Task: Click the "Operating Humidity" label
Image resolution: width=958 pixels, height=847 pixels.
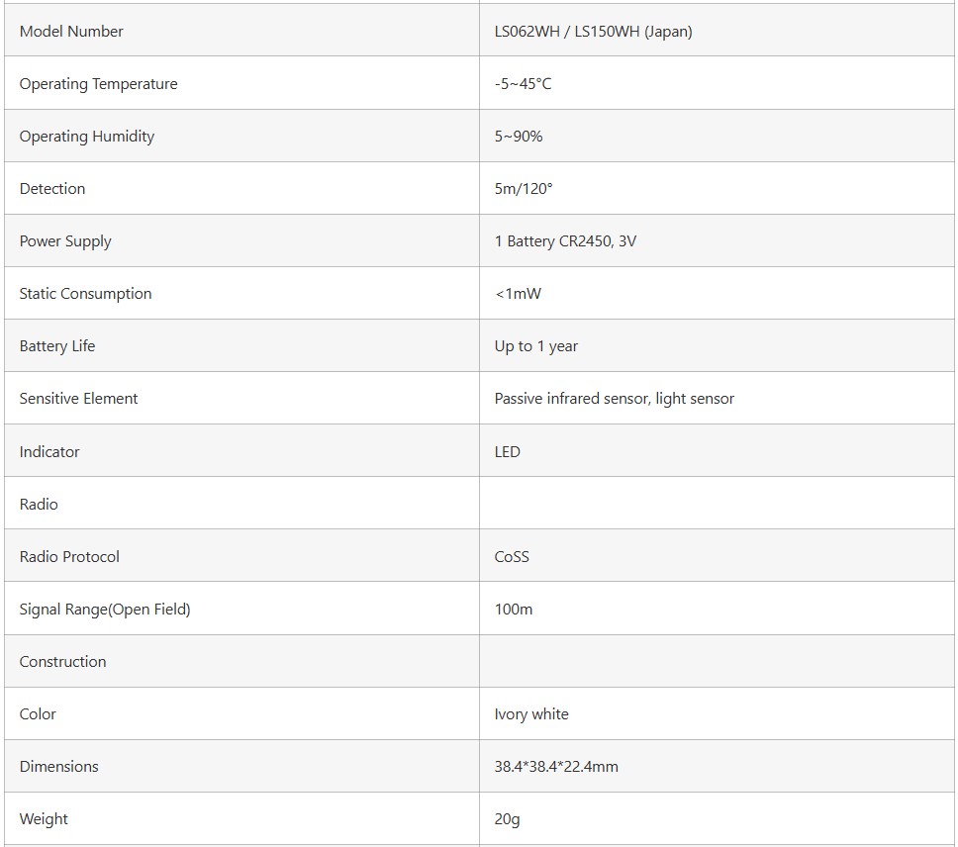Action: (x=87, y=137)
